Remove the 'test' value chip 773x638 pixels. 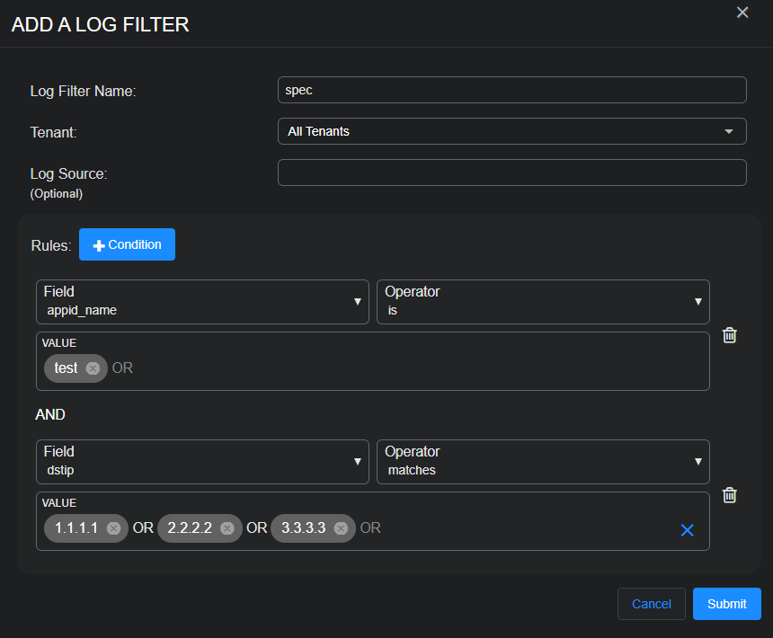coord(93,368)
